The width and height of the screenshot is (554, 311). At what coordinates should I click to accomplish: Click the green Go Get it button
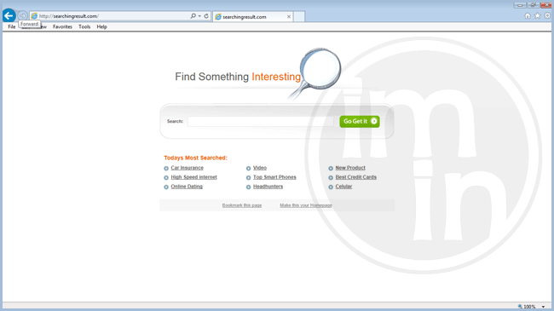point(360,121)
